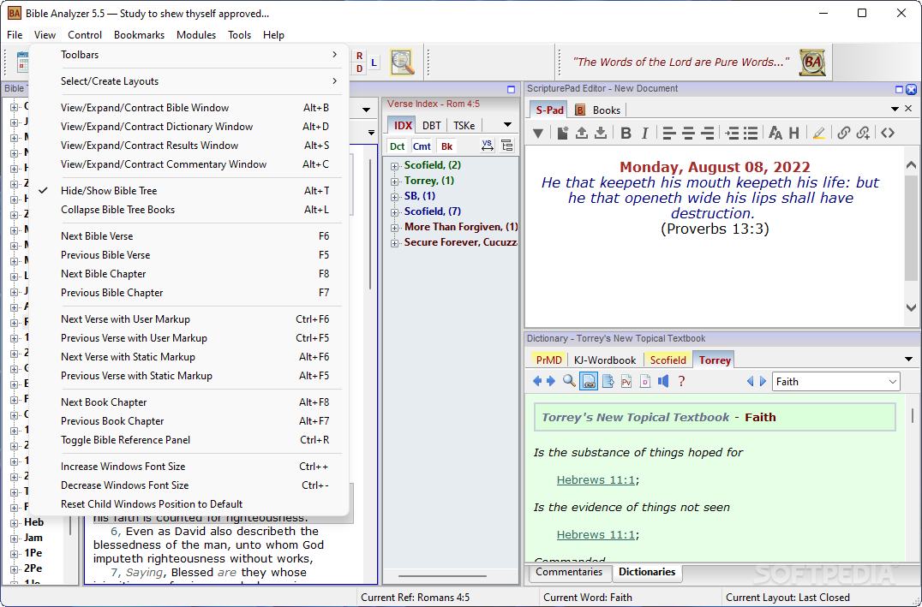This screenshot has height=607, width=922.
Task: Go to previous dictionary topic arrow
Action: point(751,381)
